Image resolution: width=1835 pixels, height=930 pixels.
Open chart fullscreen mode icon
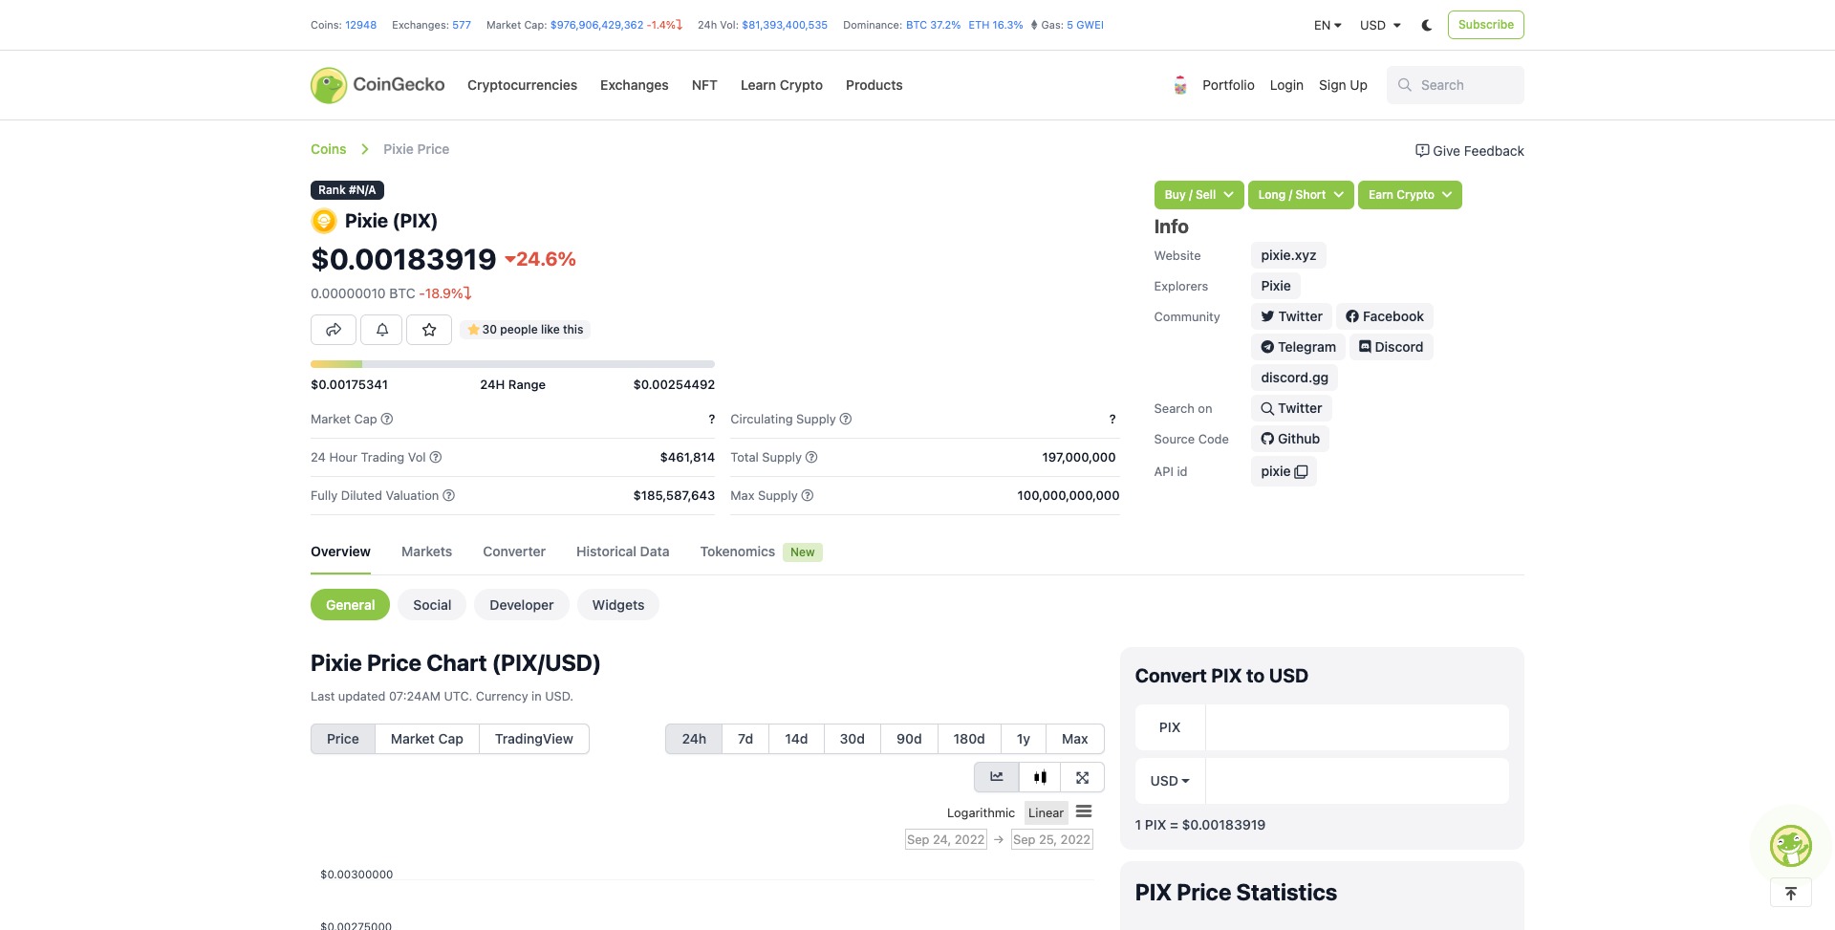[x=1082, y=777]
